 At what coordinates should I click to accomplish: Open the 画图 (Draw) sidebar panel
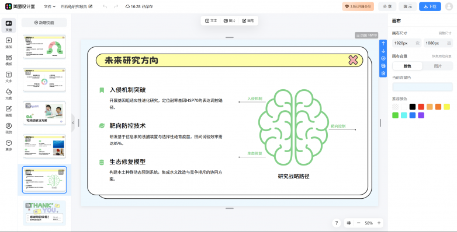[9, 111]
